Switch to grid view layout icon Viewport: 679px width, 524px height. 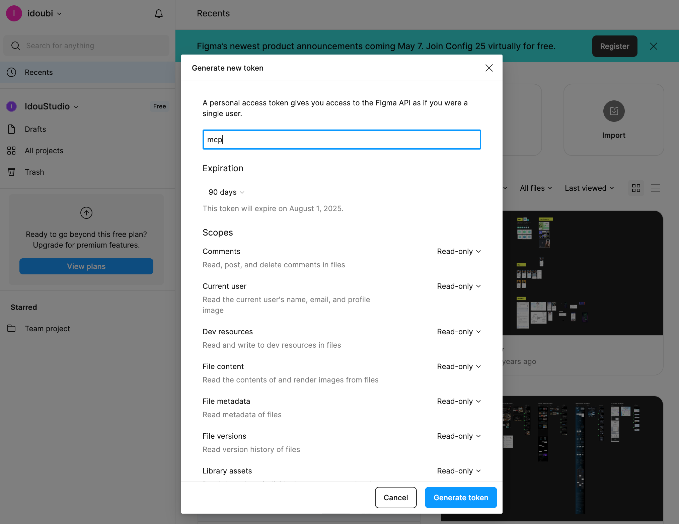point(636,188)
